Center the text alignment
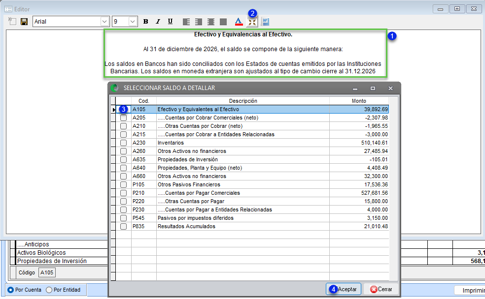Viewport: 485px width, 299px height. click(x=210, y=22)
